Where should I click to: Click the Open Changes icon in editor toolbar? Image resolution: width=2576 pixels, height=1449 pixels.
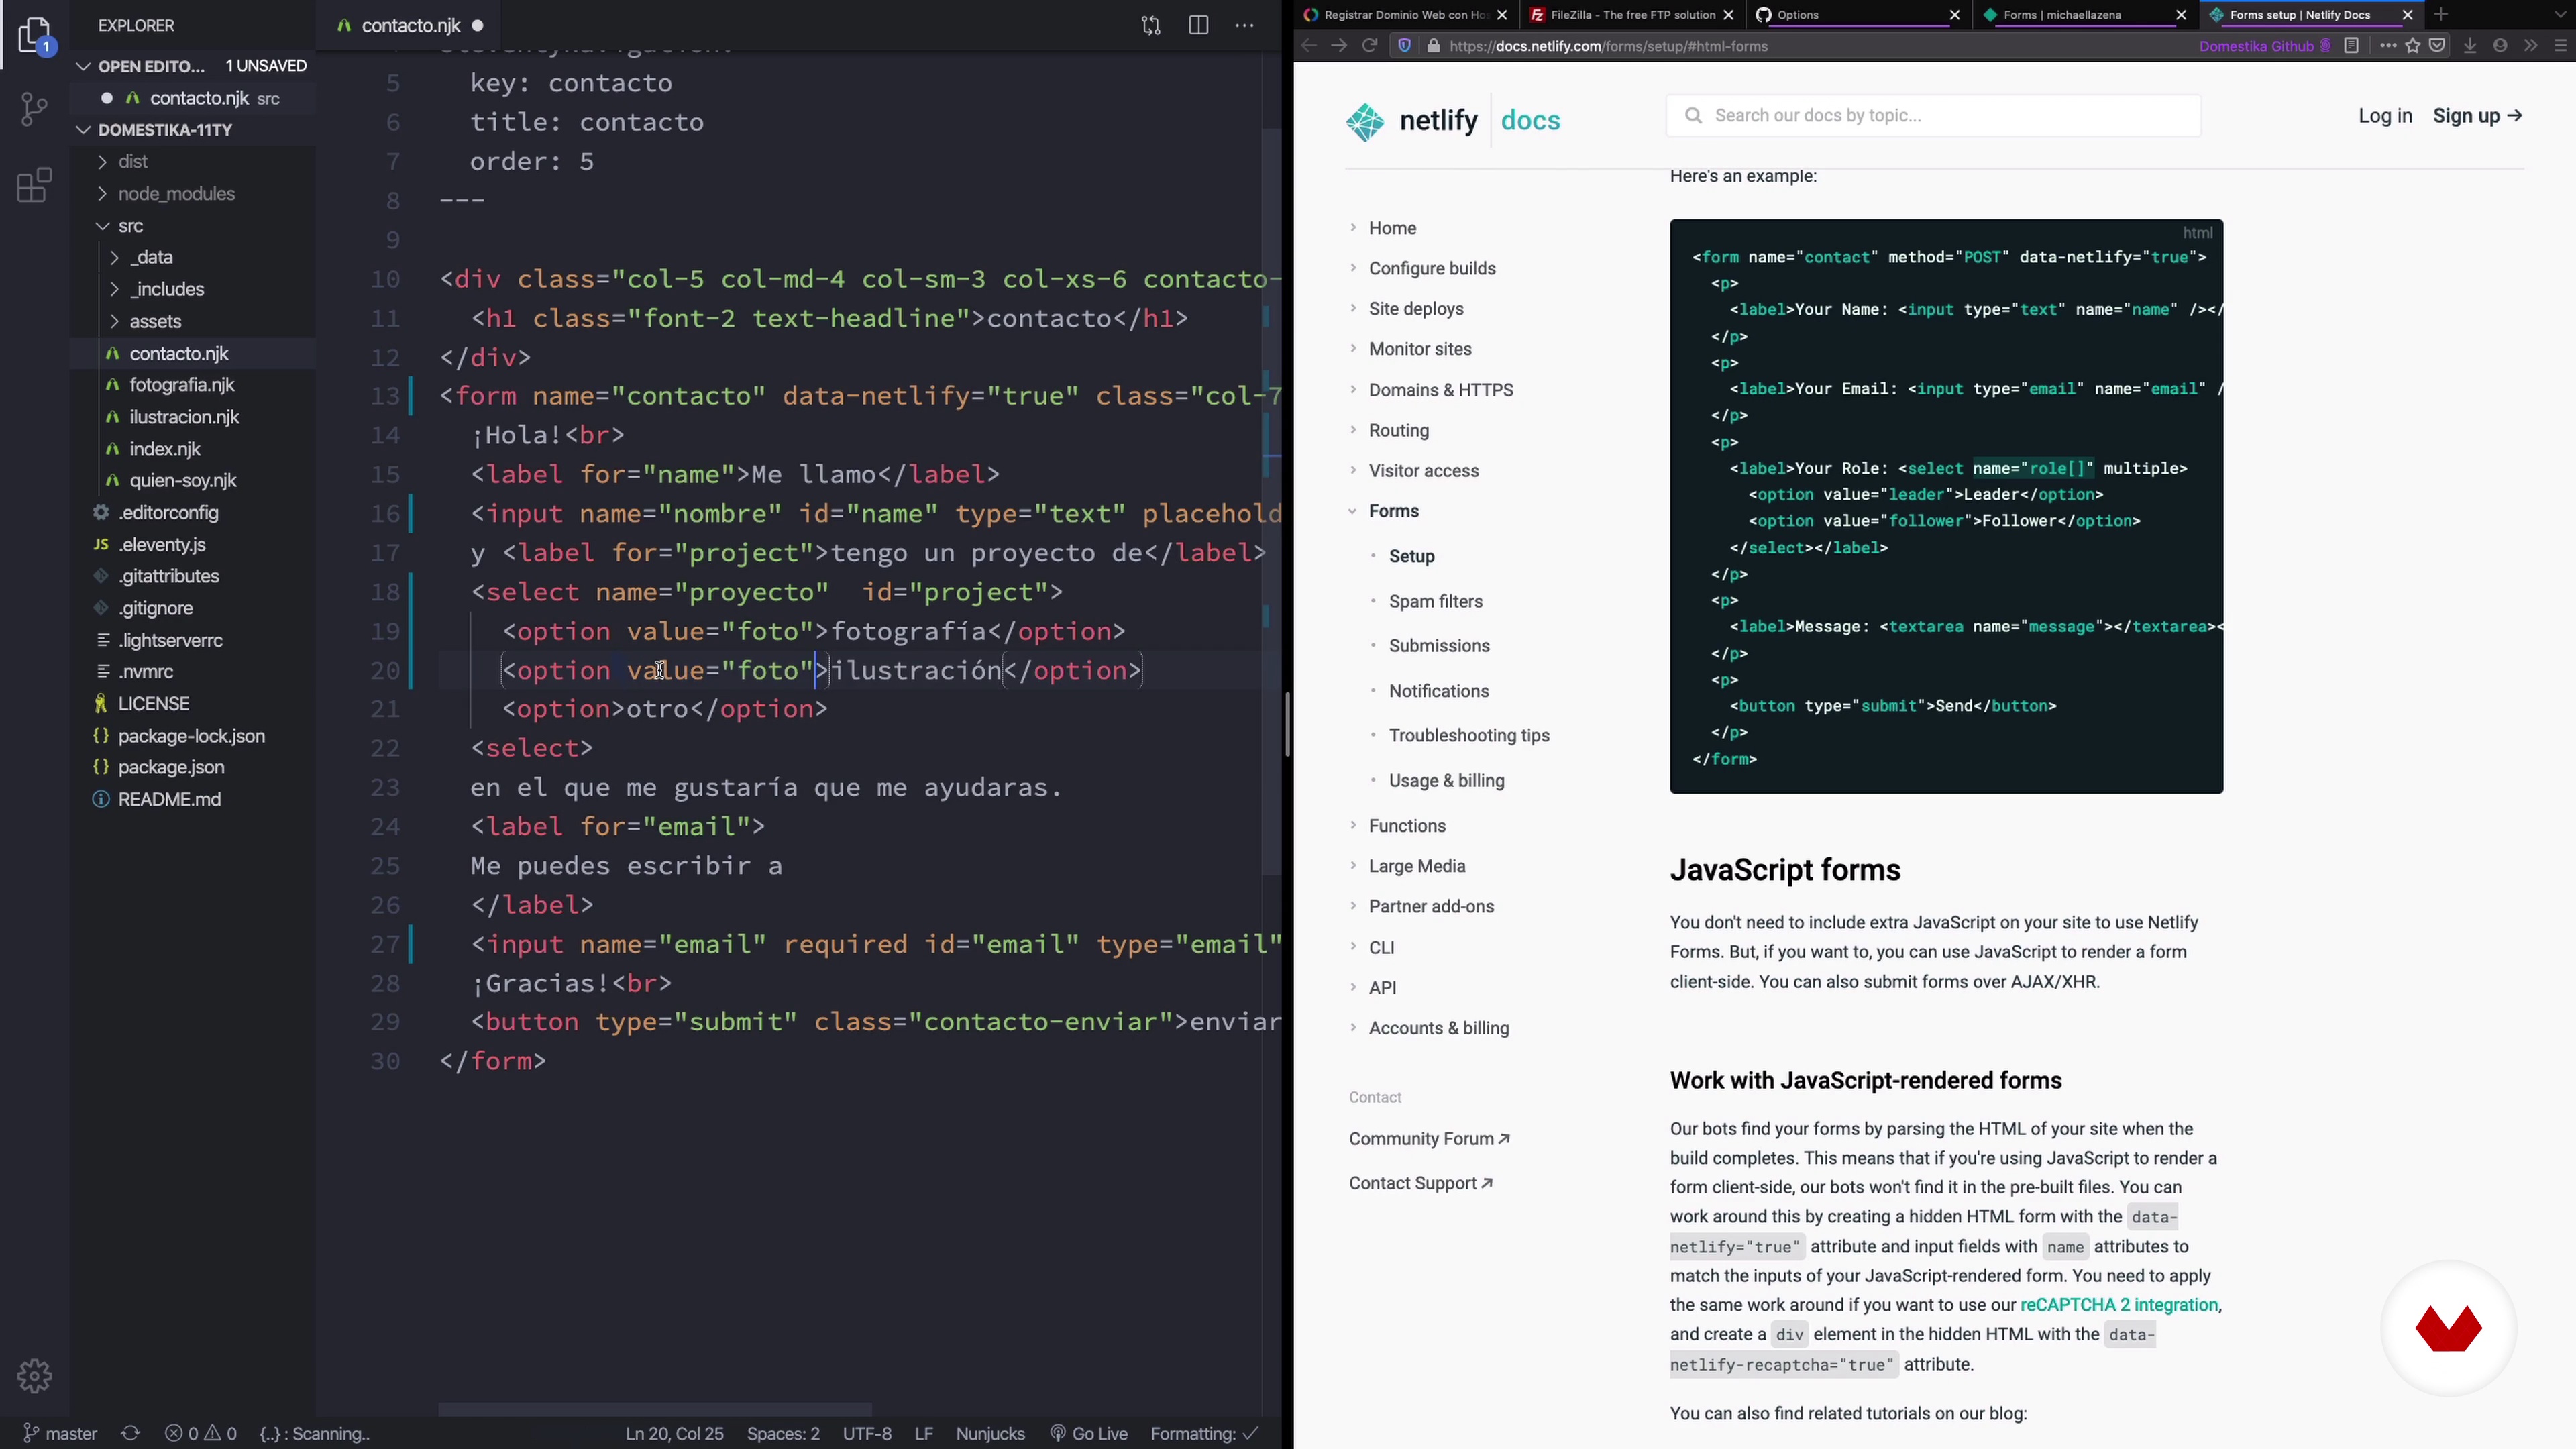(1151, 26)
